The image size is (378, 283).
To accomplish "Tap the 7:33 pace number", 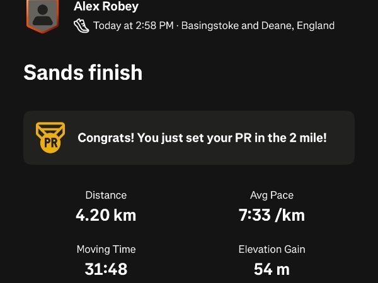I will [255, 215].
